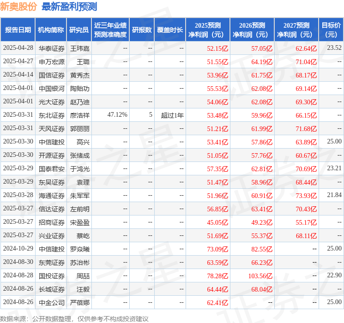Click the 45.05亿 profit value
The width and height of the screenshot is (344, 323).
tap(217, 222)
